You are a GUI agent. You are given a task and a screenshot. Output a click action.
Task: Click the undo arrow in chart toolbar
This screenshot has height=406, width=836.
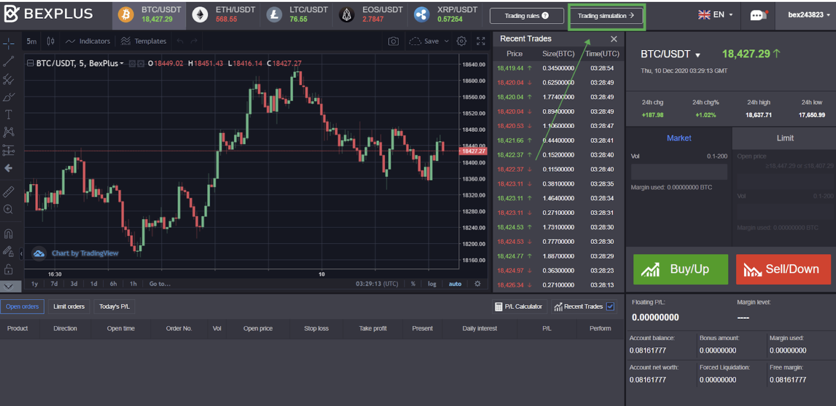click(180, 41)
